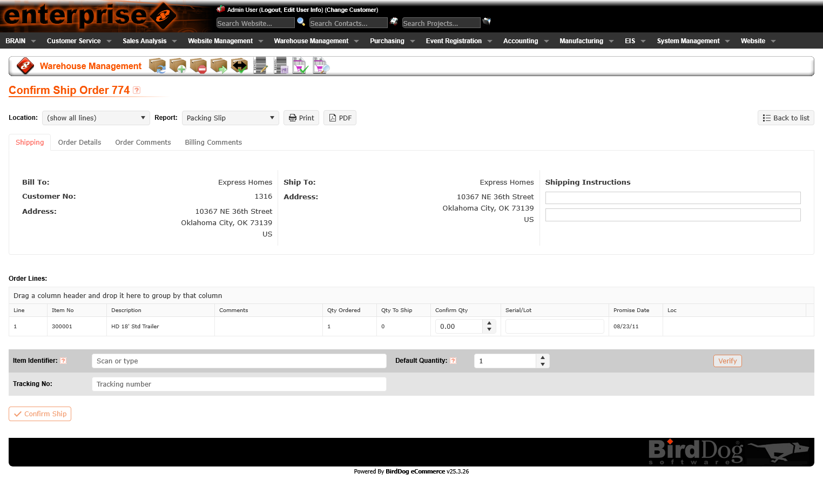Viewport: 823px width, 487px height.
Task: Click the box icon with green plus
Action: click(178, 66)
